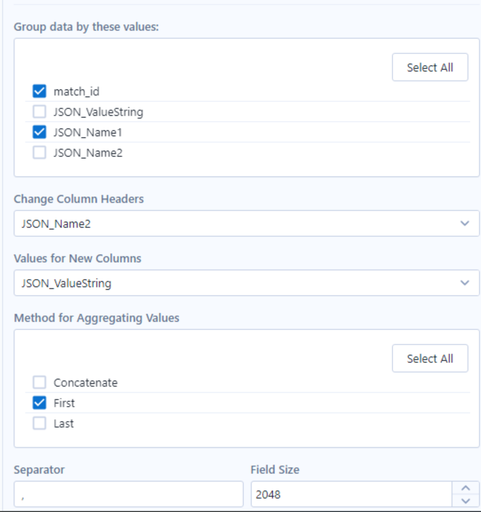Screen dimensions: 481x512
Task: Uncheck the First aggregation method
Action: 39,403
